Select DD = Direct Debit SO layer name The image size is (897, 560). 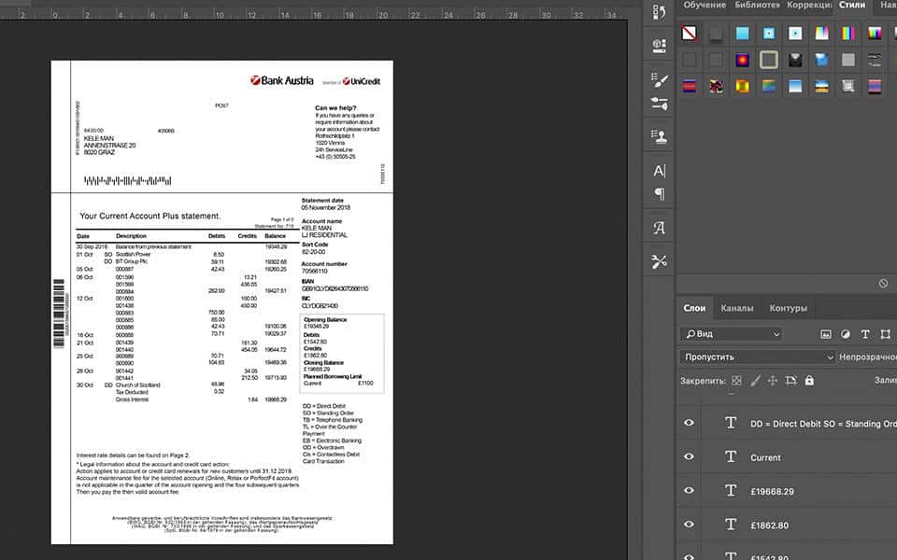tap(823, 424)
